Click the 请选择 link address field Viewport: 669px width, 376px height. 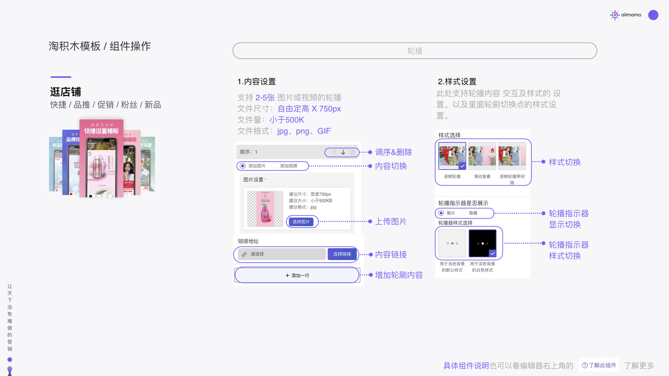click(282, 254)
